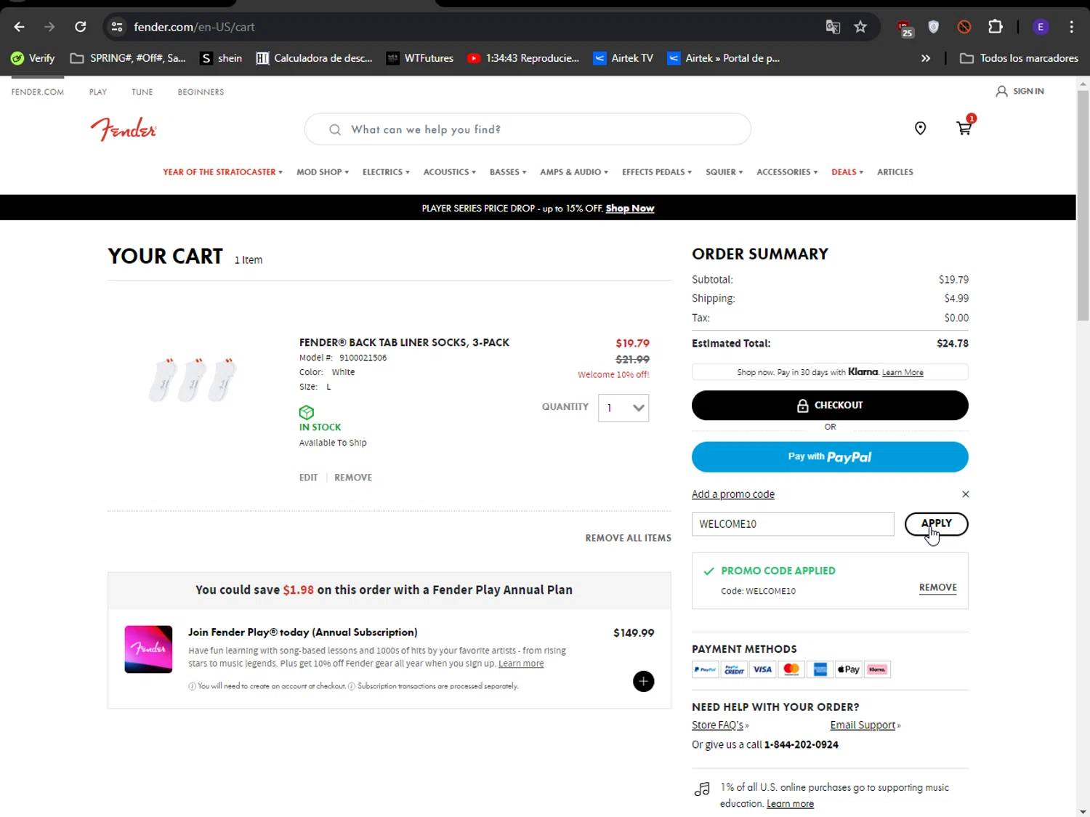Open FENDER.COM top link
The height and width of the screenshot is (817, 1090).
[x=38, y=92]
